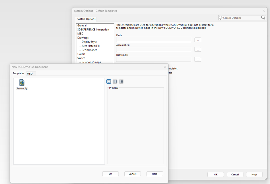Switch to List Details view
The width and height of the screenshot is (270, 184).
pos(122,81)
